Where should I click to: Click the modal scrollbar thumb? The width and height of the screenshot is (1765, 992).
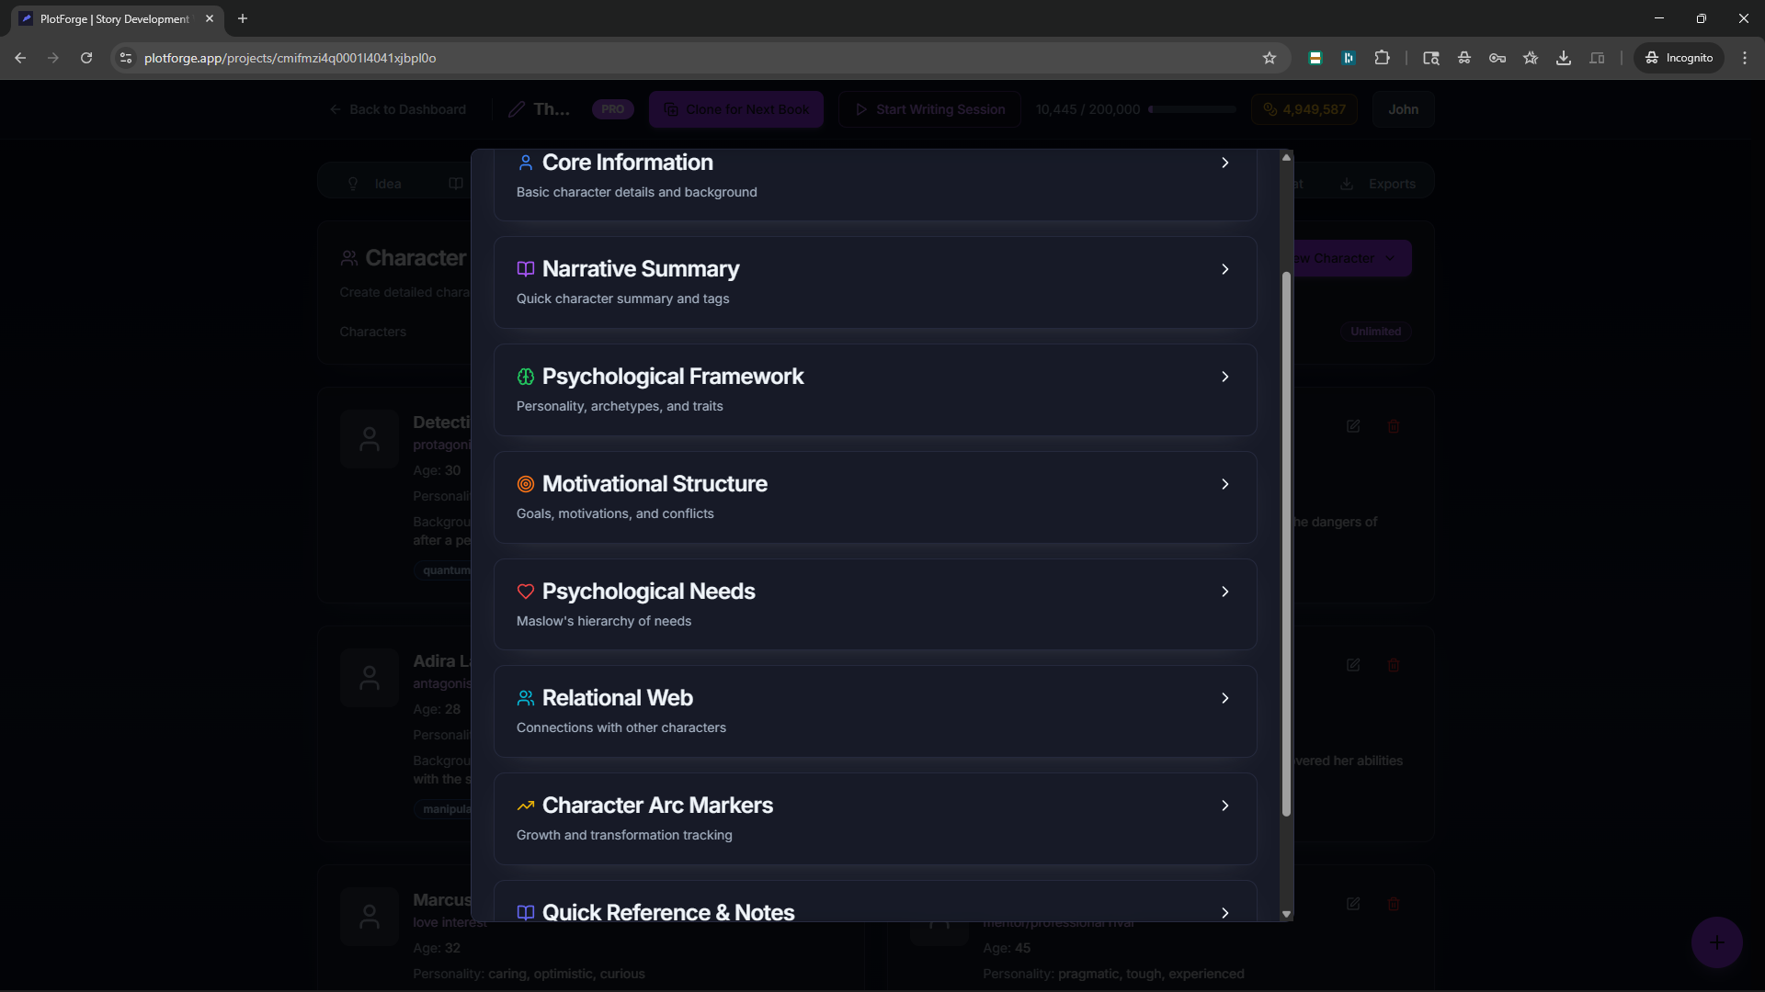click(1286, 544)
